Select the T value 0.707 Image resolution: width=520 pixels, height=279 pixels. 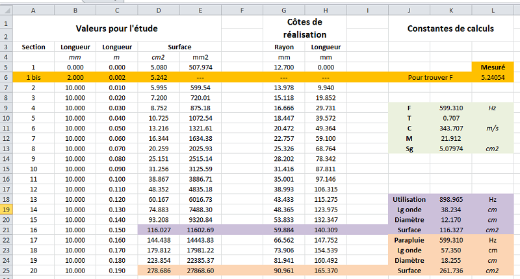click(451, 118)
